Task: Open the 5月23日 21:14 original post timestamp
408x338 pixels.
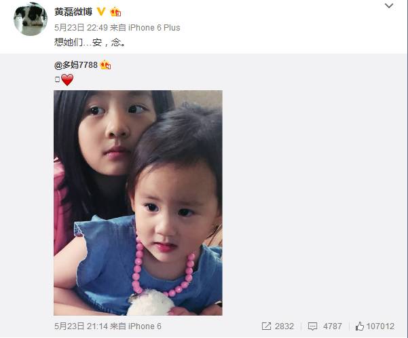Action: tap(81, 326)
